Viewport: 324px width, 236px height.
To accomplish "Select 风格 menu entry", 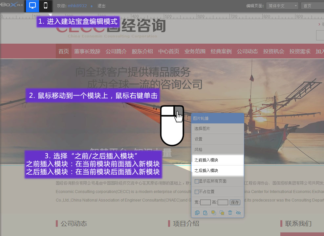I will click(x=217, y=150).
